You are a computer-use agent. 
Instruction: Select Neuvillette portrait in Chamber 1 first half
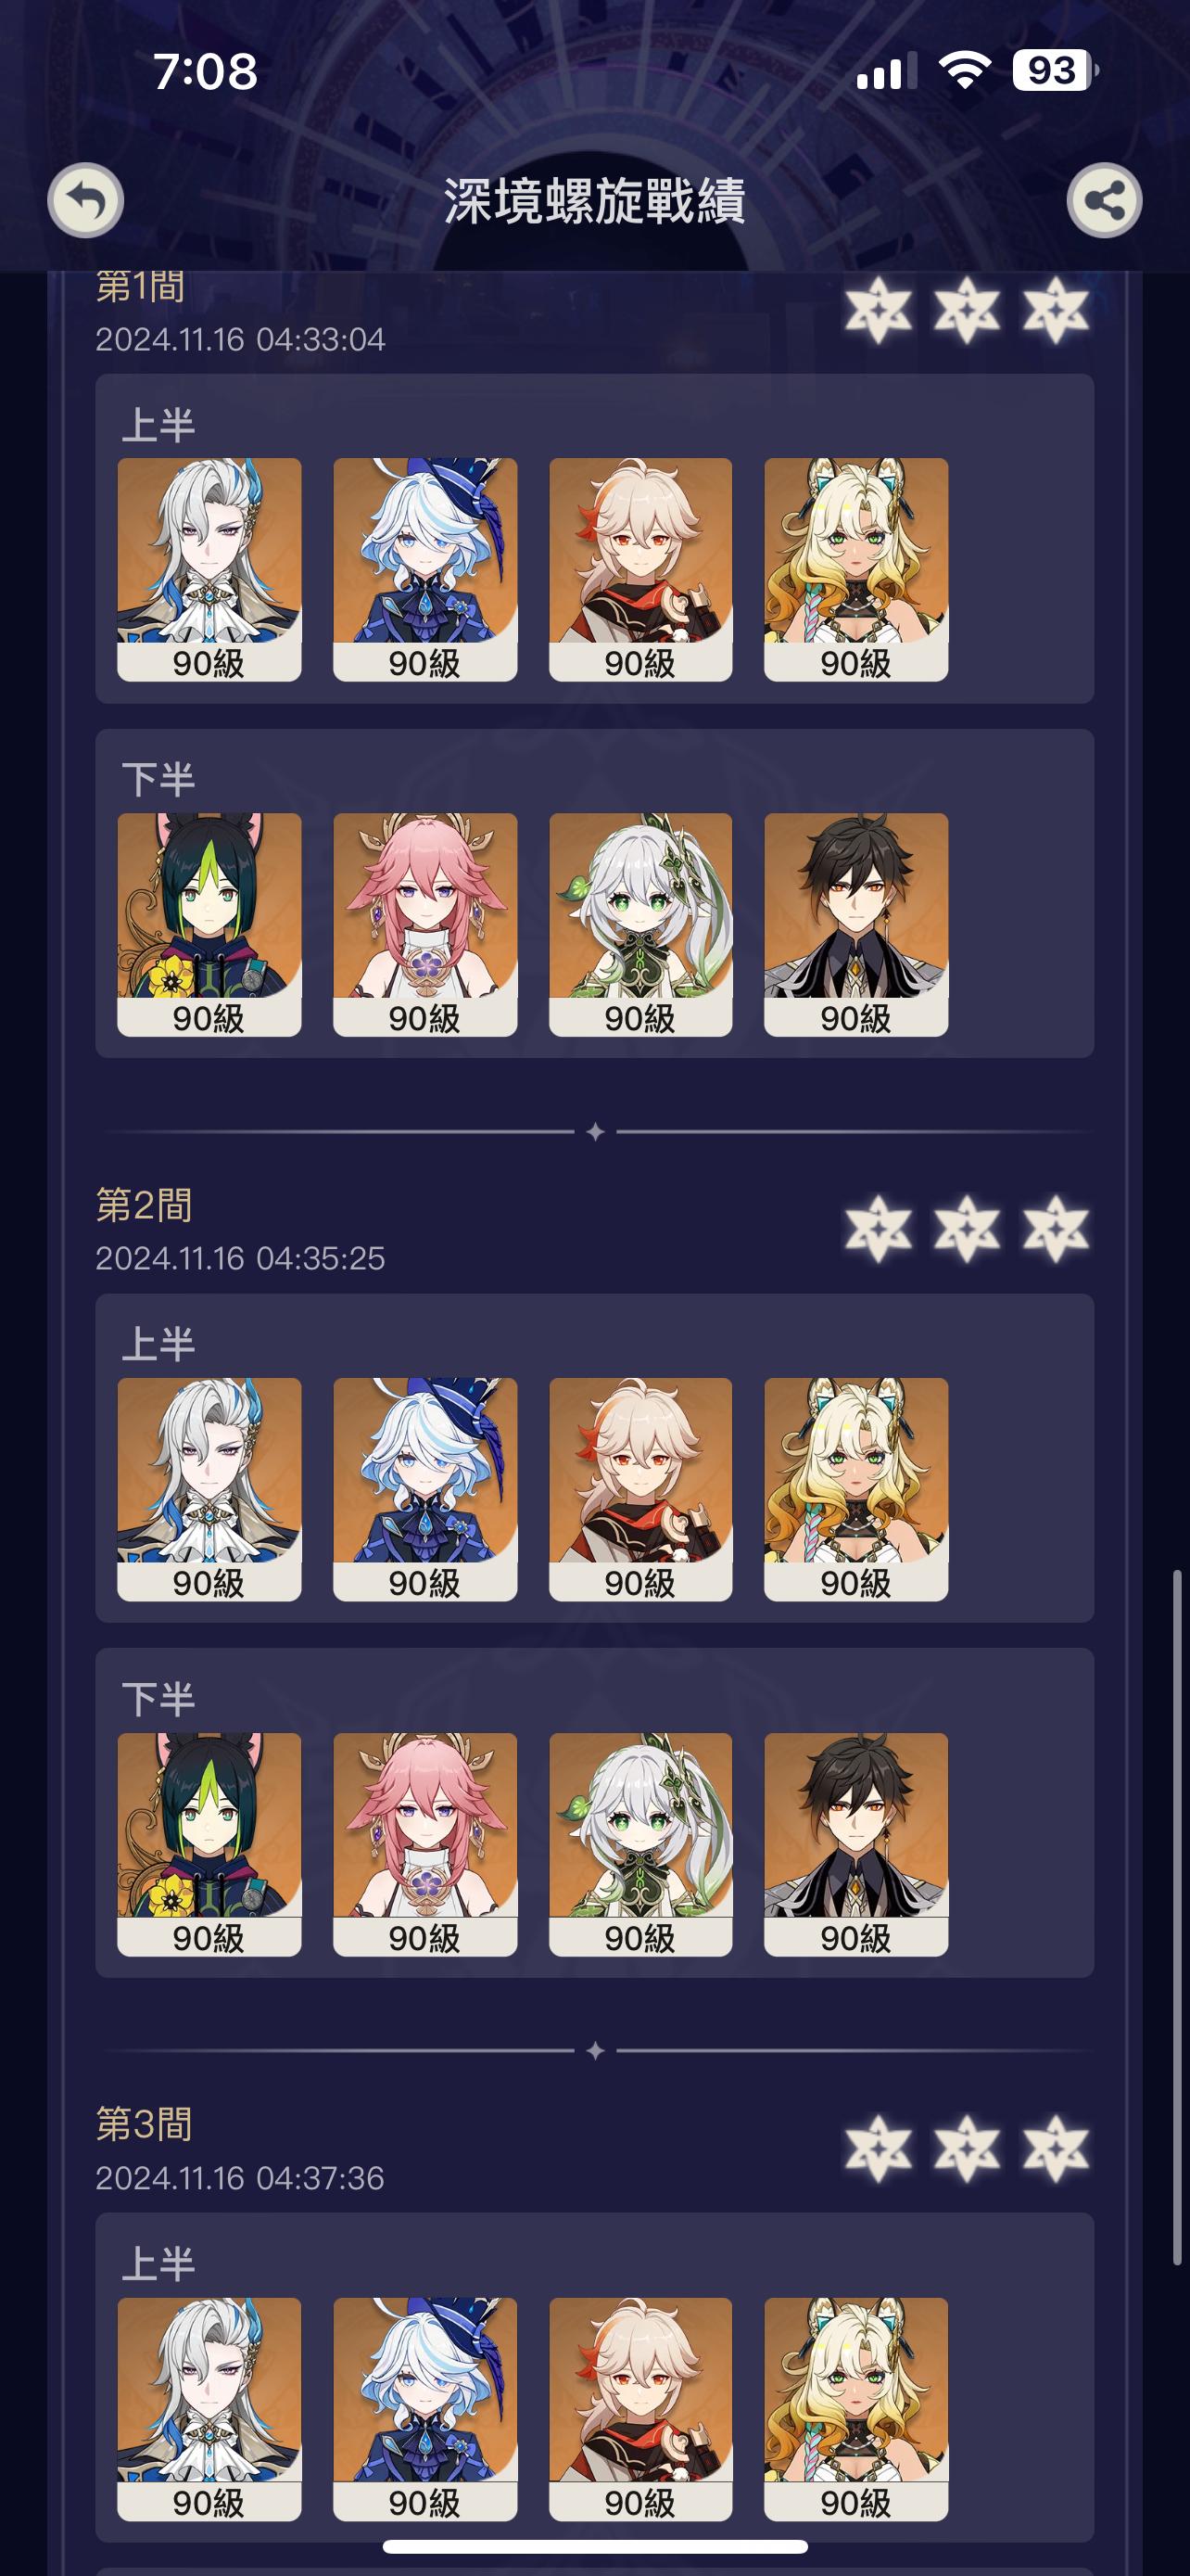pos(209,569)
